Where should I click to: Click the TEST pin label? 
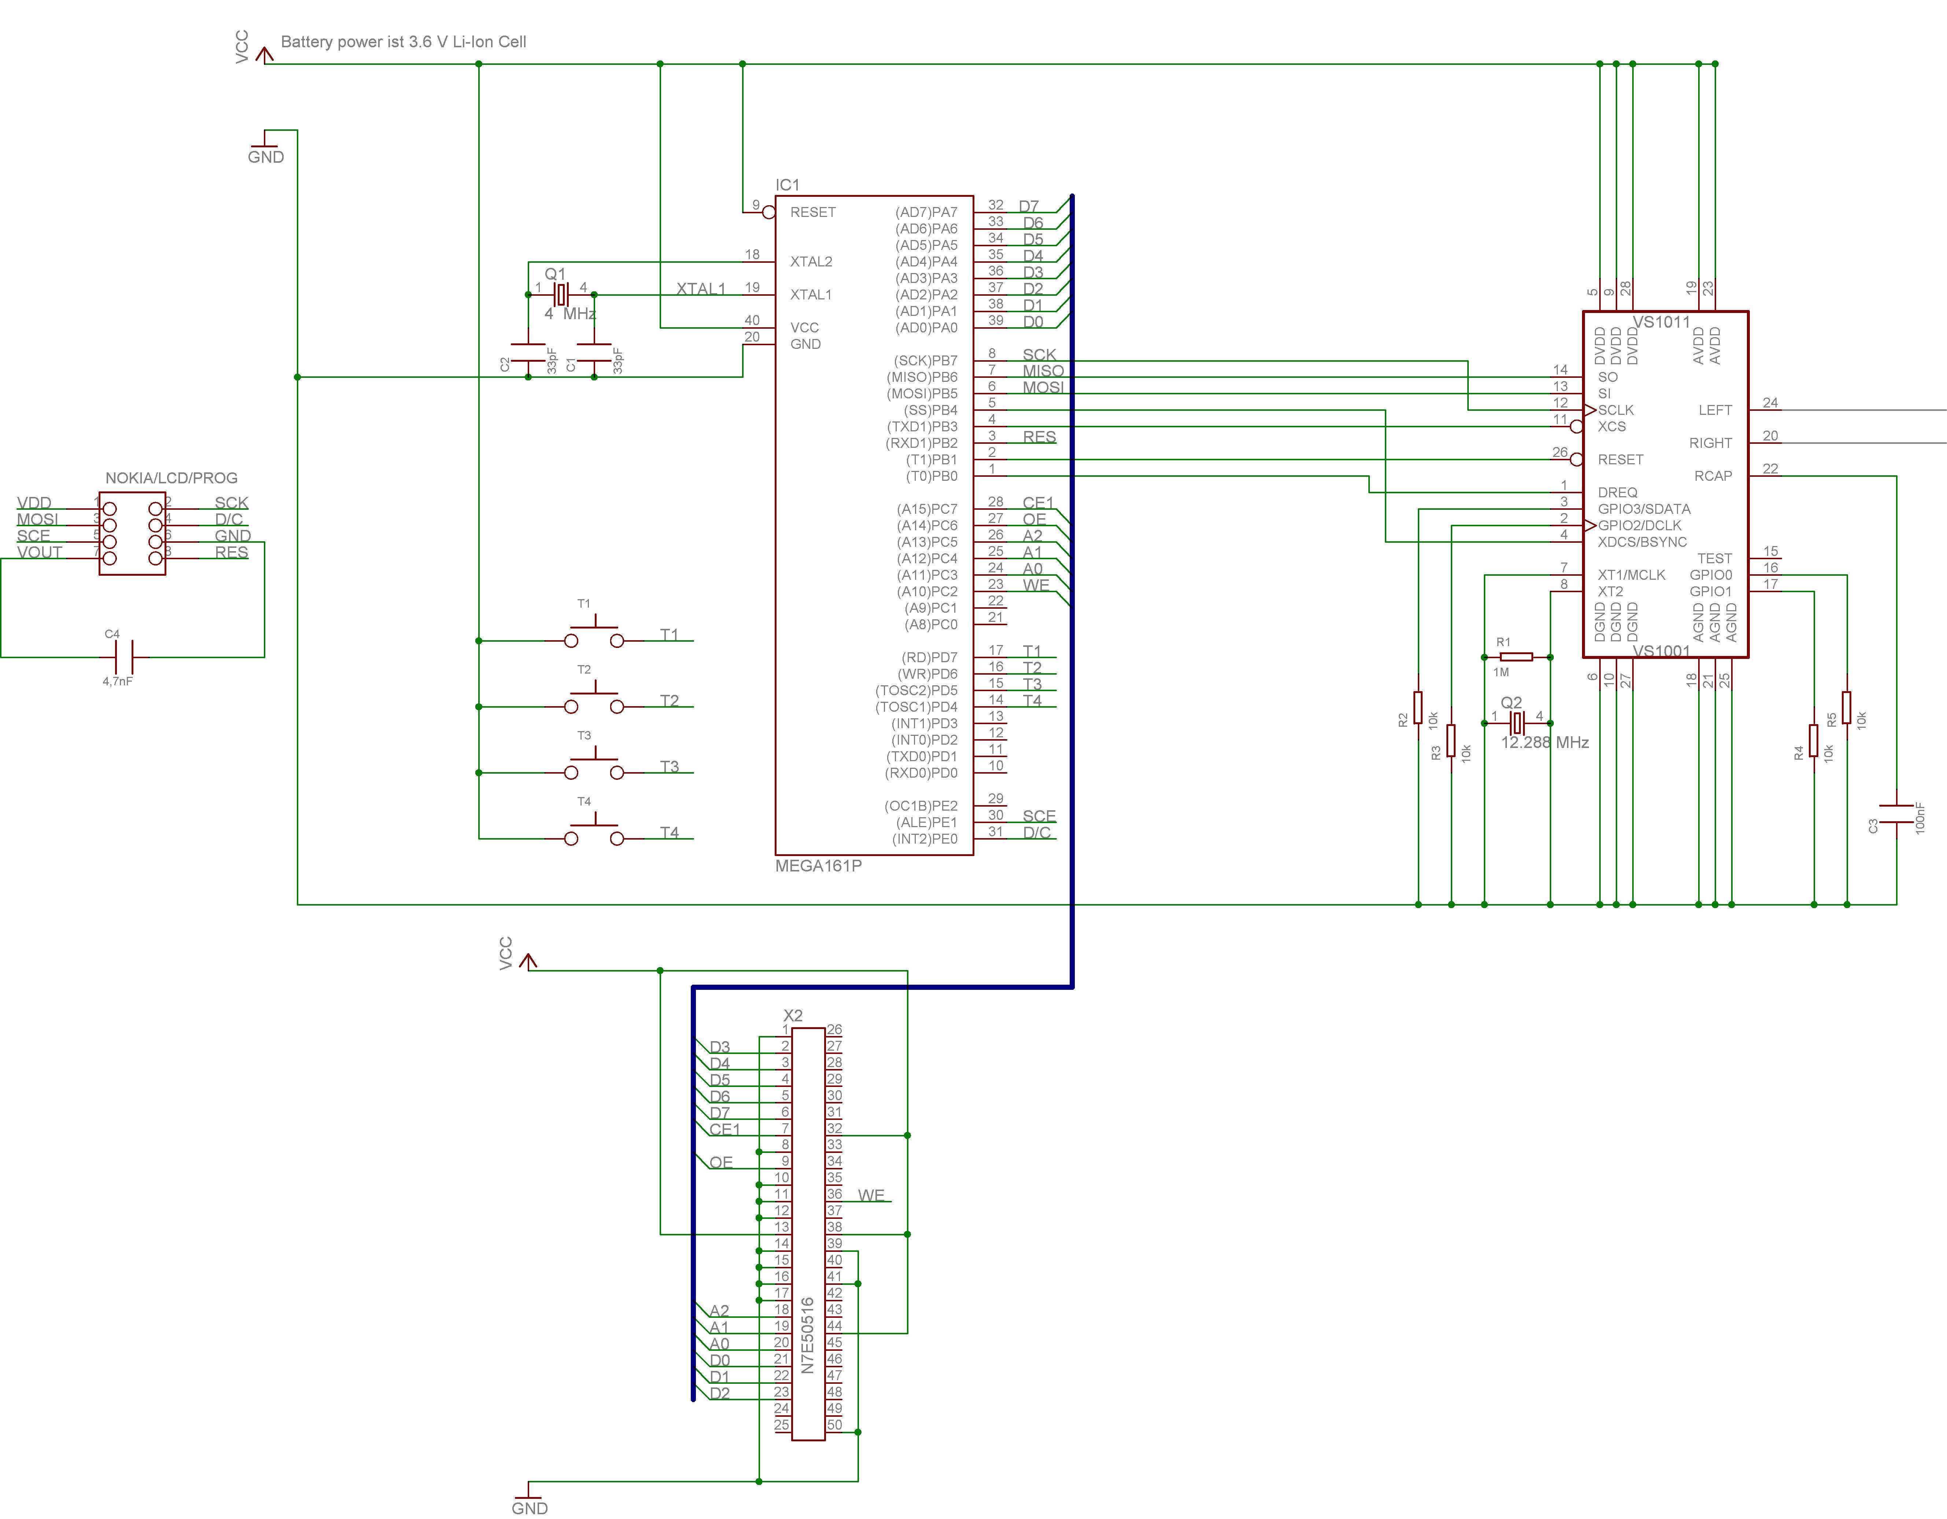tap(1714, 558)
